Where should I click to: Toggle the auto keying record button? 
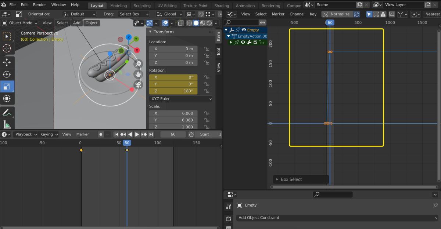click(101, 134)
